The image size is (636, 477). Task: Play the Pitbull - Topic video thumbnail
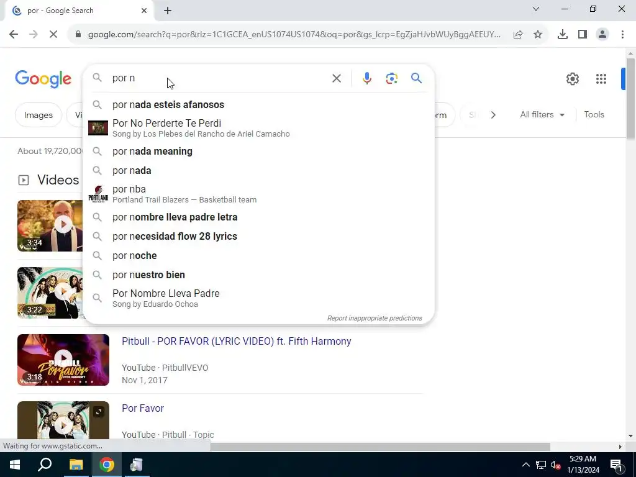click(x=63, y=420)
